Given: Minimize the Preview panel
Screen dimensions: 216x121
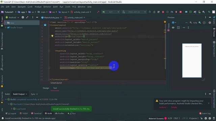Looking at the screenshot, I should pyautogui.click(x=210, y=17).
